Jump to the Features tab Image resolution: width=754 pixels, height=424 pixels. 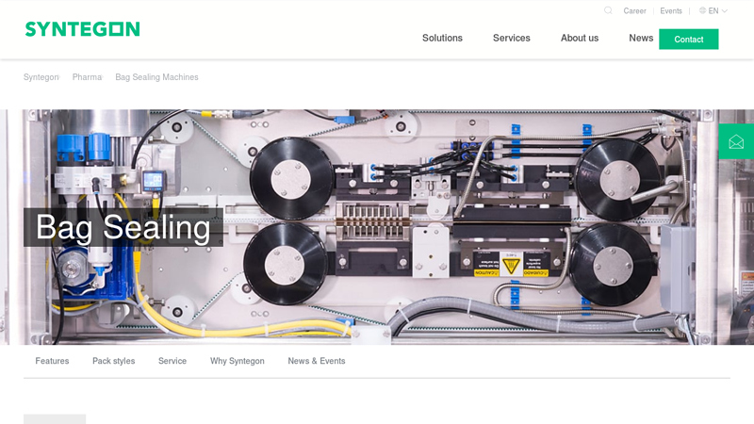click(52, 361)
